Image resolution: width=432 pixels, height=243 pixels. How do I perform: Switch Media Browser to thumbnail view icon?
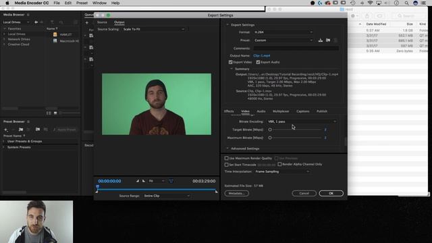click(55, 113)
